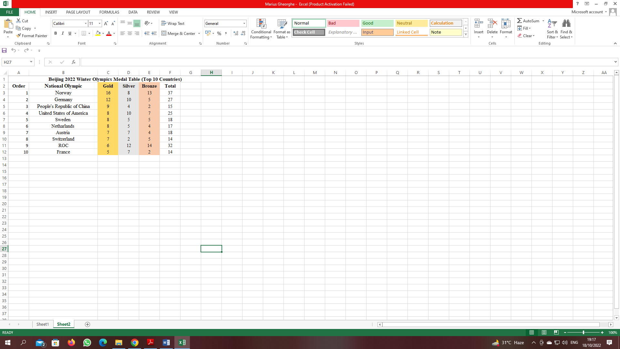This screenshot has height=349, width=620.
Task: Switch to Sheet1
Action: pos(42,324)
